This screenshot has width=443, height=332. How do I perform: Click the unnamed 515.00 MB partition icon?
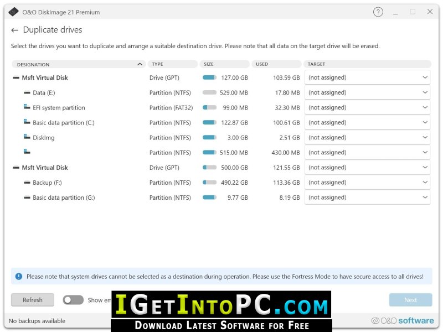tap(27, 152)
